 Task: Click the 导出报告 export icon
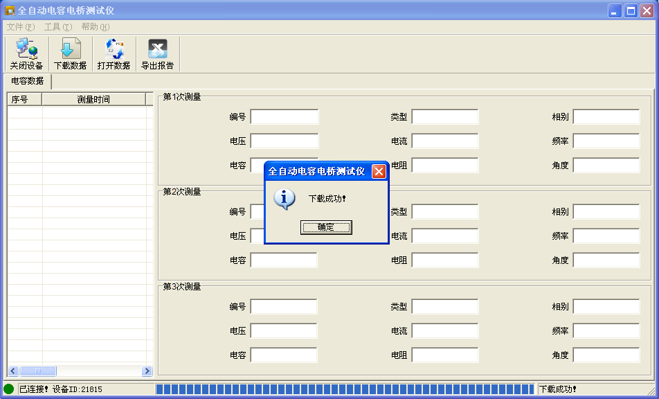(x=158, y=54)
